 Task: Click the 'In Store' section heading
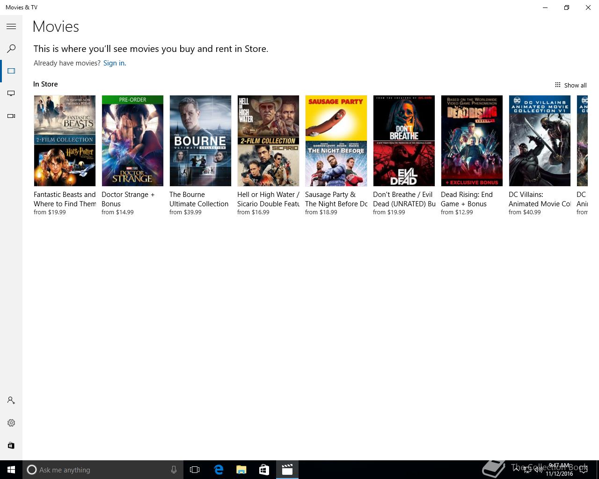point(45,84)
